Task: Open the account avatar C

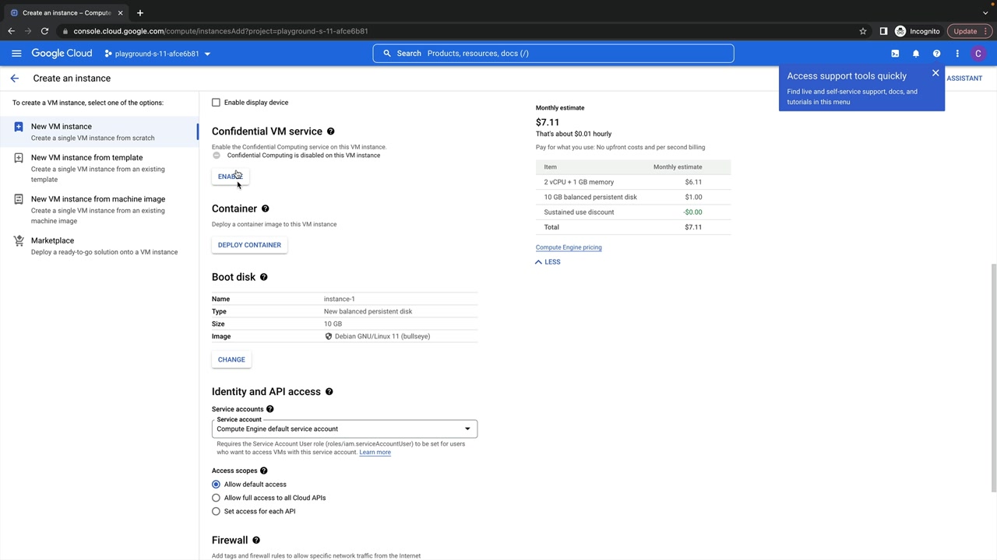Action: (x=978, y=54)
